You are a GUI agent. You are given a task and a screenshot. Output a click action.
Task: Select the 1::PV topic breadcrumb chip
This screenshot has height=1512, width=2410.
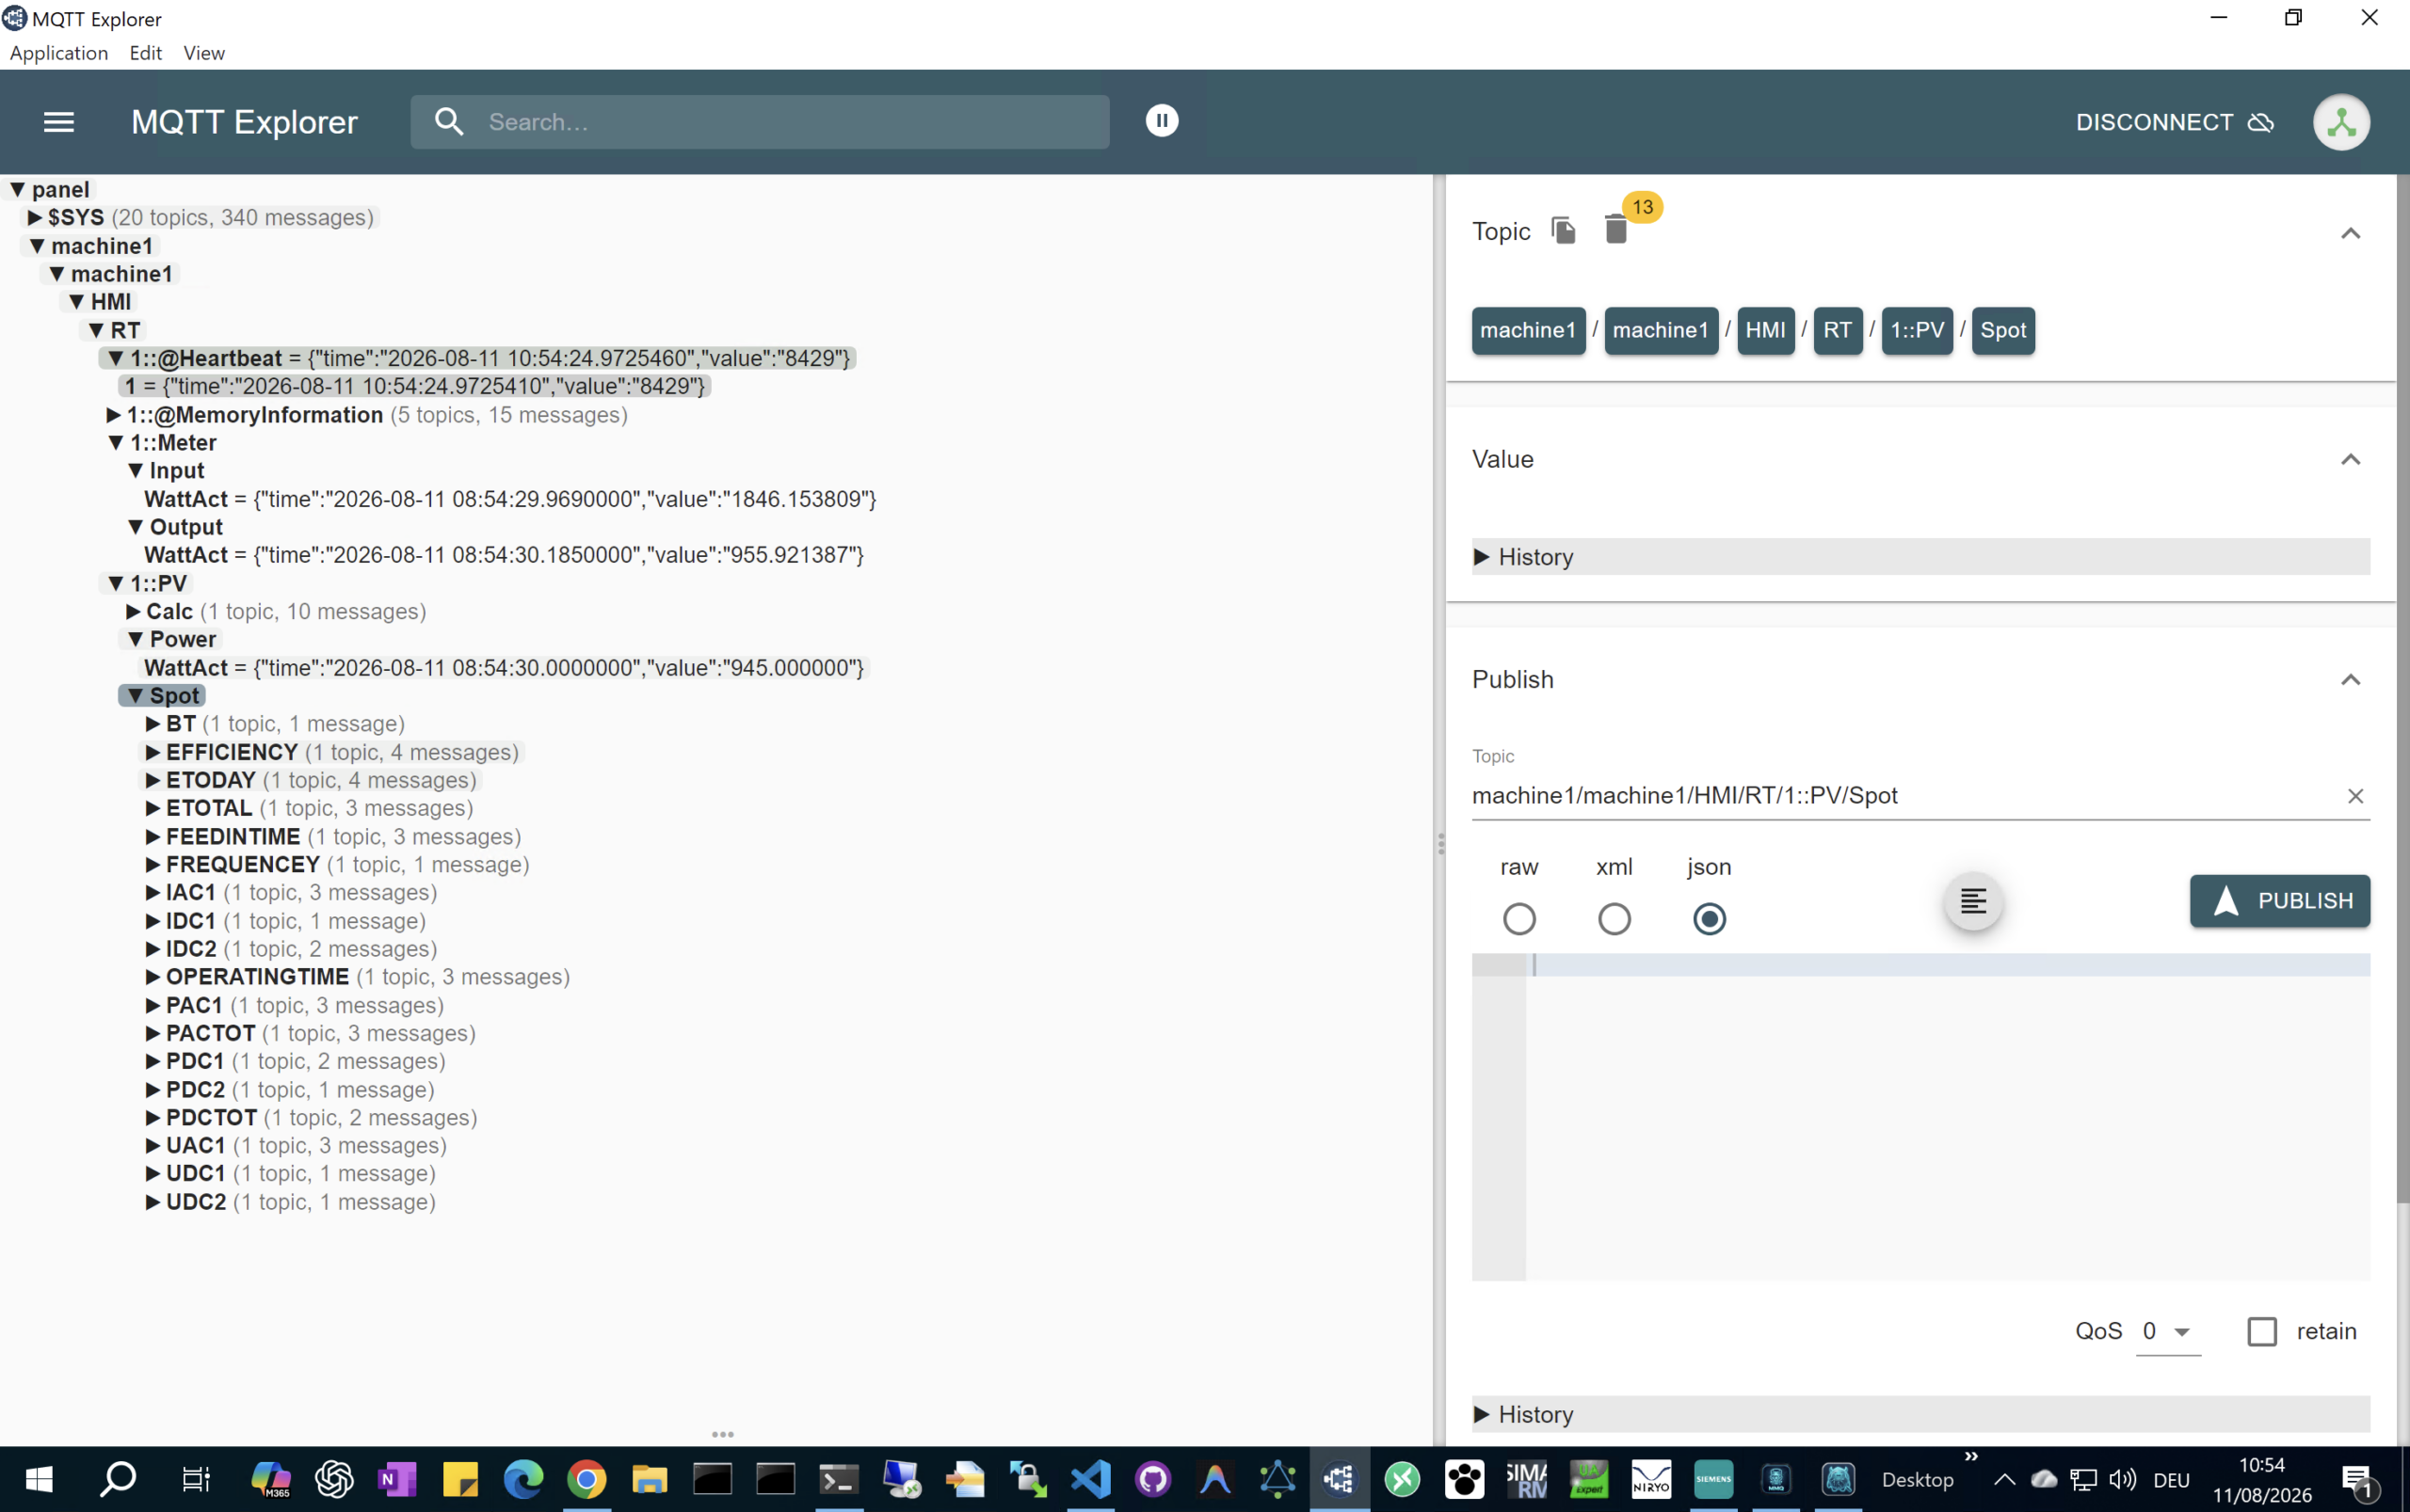tap(1917, 330)
